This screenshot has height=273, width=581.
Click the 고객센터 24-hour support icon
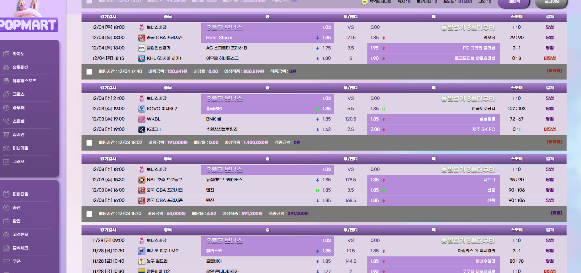pos(6,234)
